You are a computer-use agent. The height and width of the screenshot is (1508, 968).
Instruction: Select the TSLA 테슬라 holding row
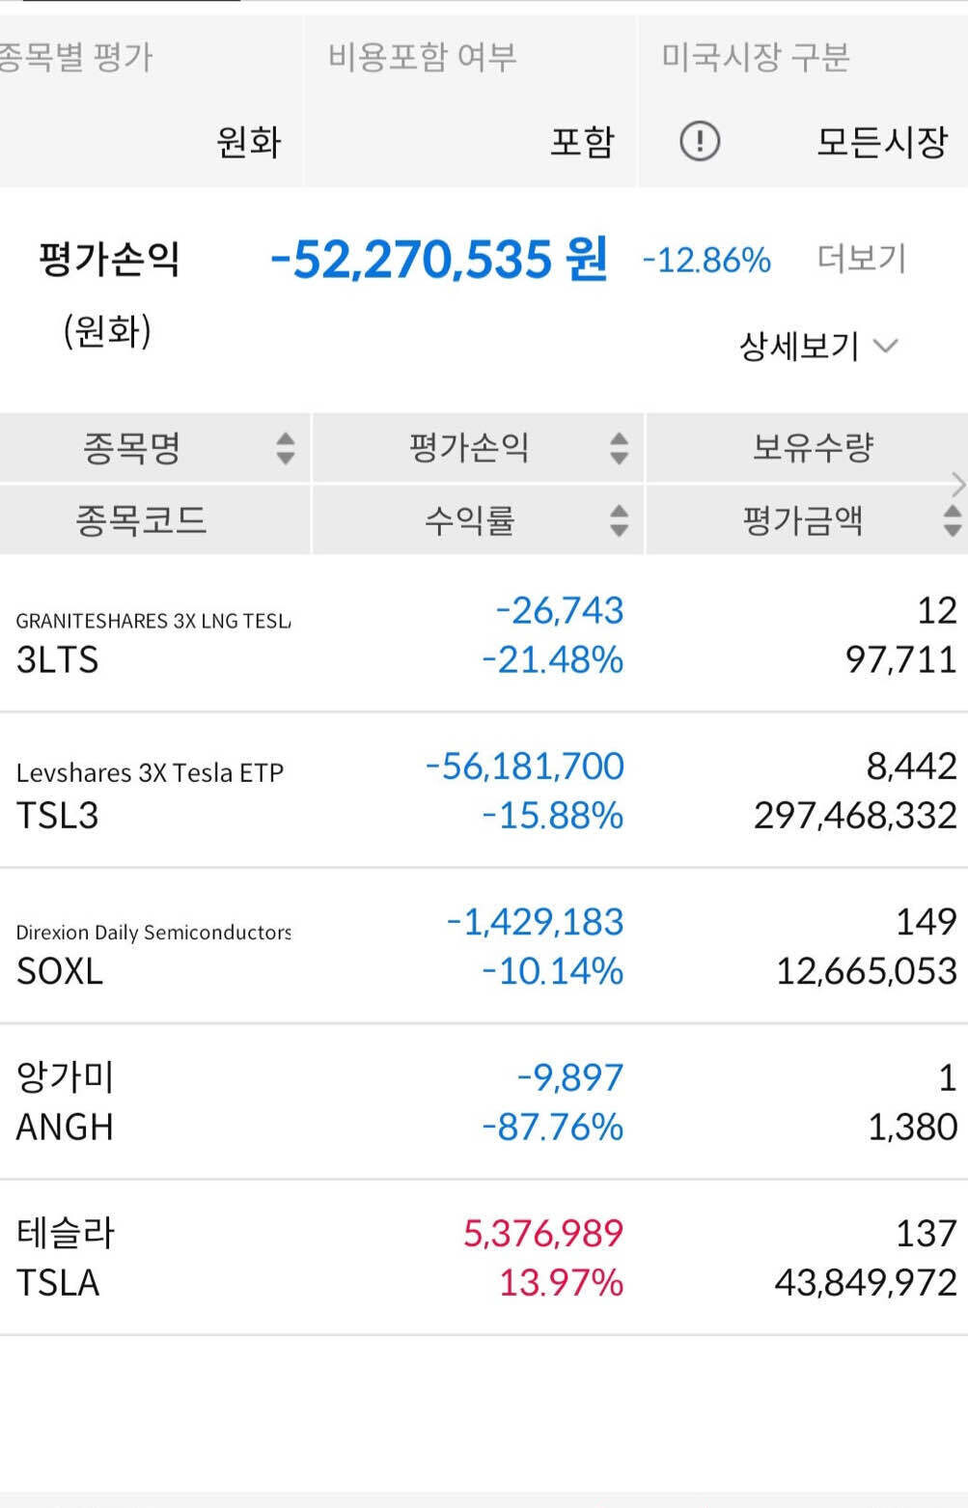483,1257
